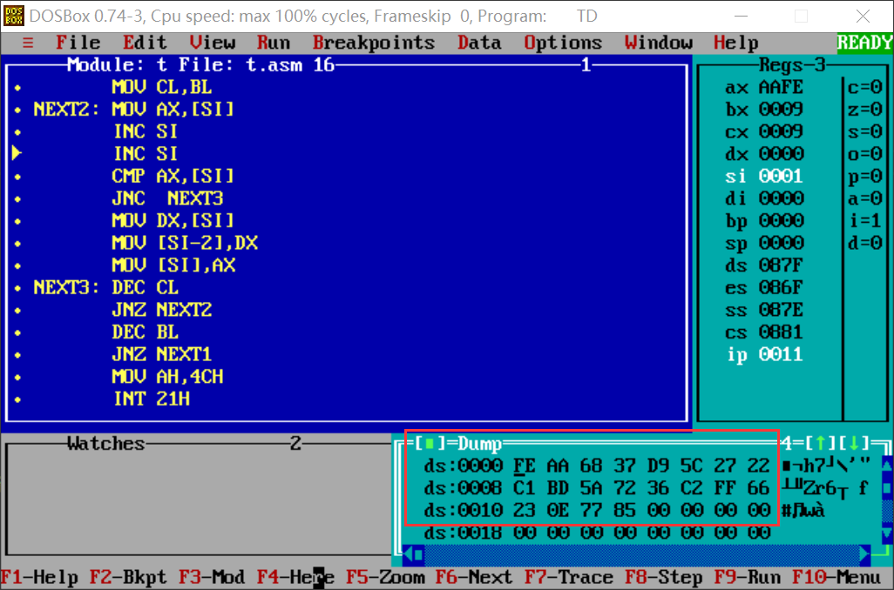Open the Breakpoints menu
The width and height of the screenshot is (894, 590).
tap(374, 43)
